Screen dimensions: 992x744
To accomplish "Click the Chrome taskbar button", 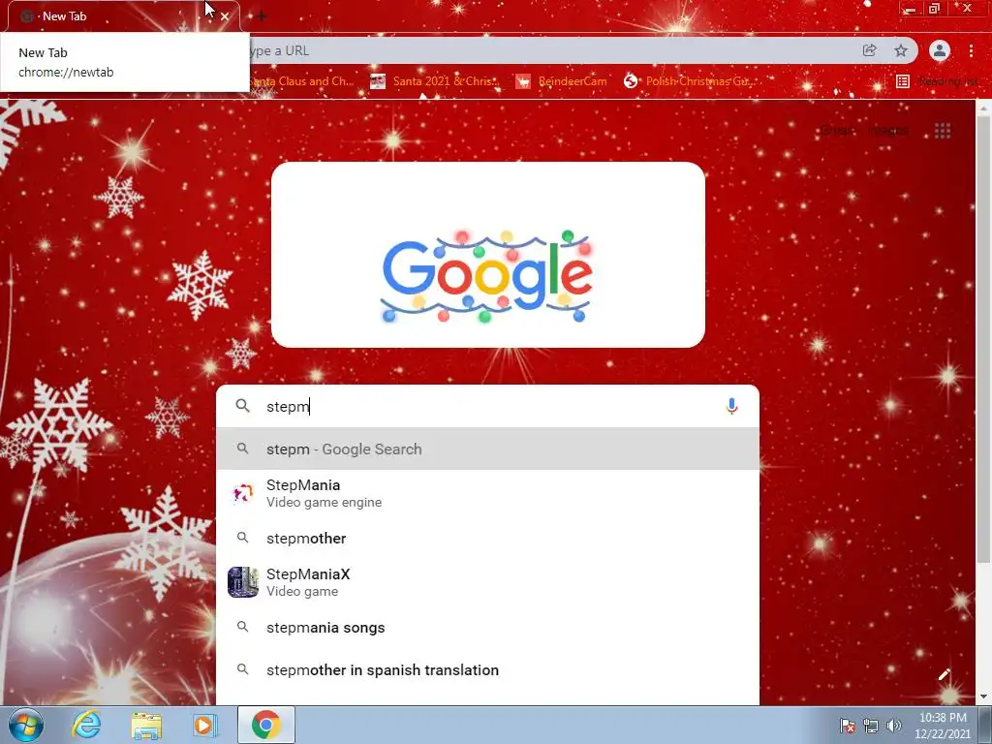I will pyautogui.click(x=266, y=725).
